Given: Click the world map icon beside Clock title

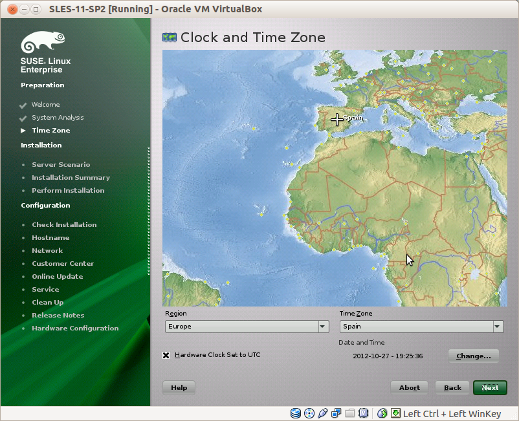Looking at the screenshot, I should tap(170, 37).
